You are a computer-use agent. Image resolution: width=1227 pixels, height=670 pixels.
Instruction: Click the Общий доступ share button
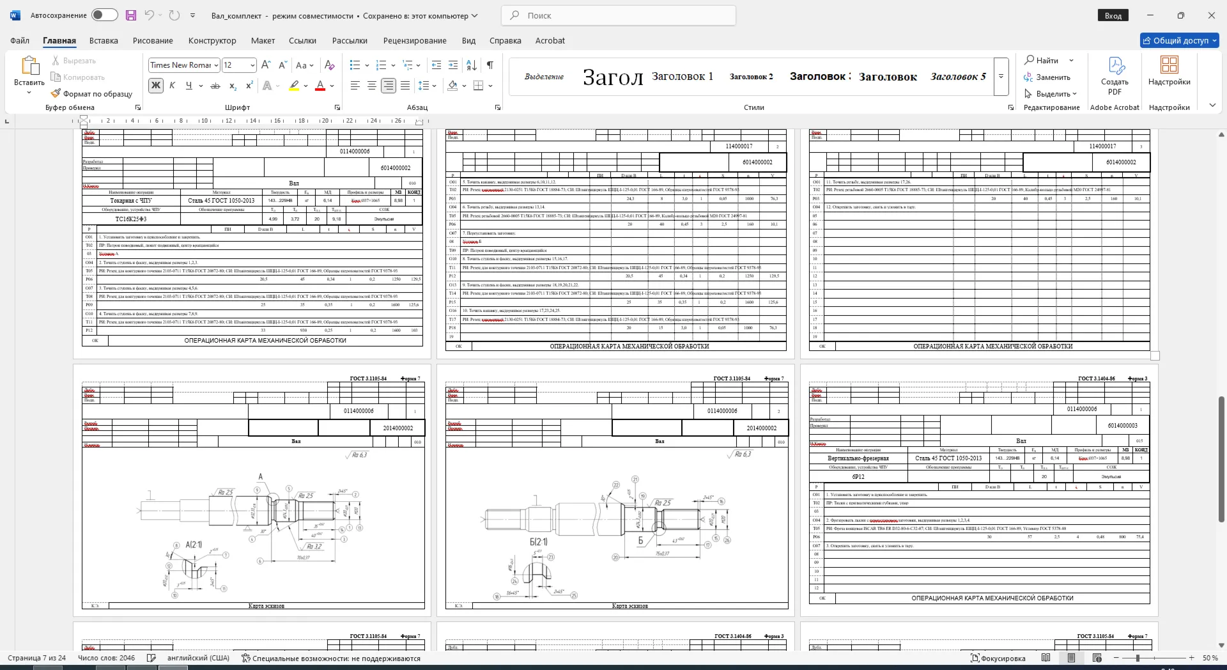pos(1180,40)
